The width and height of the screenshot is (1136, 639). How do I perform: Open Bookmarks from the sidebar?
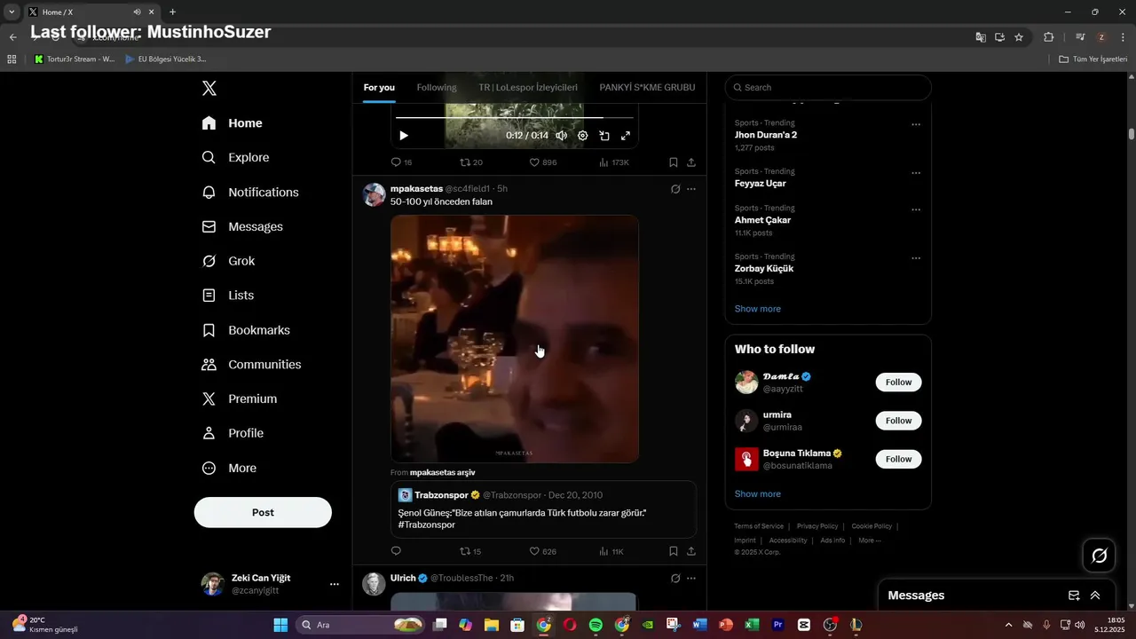(x=246, y=330)
